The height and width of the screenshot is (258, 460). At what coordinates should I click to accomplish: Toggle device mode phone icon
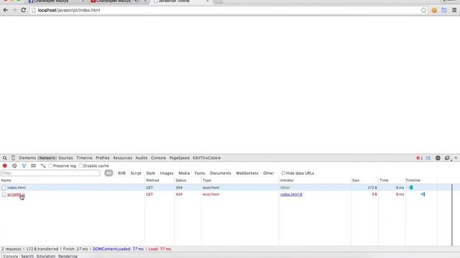point(13,158)
